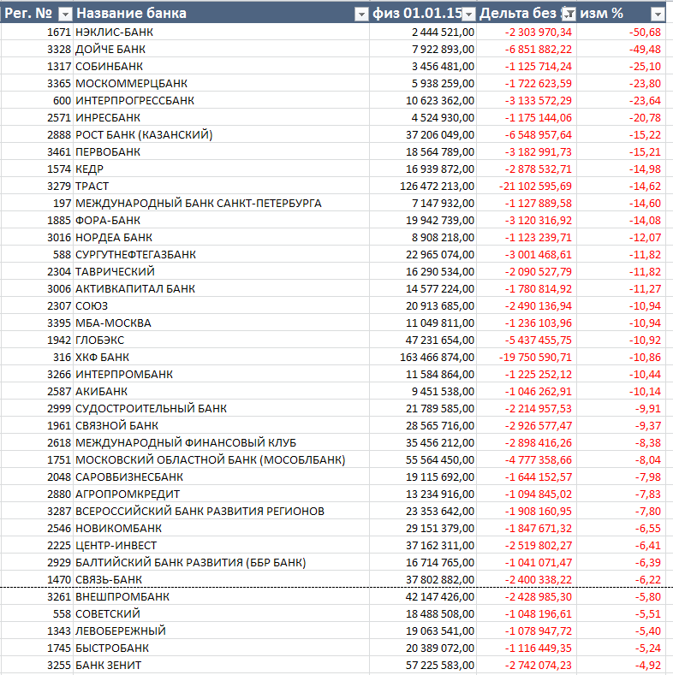Select the изм % header cell
Viewport: 673px width, 675px height.
click(622, 14)
